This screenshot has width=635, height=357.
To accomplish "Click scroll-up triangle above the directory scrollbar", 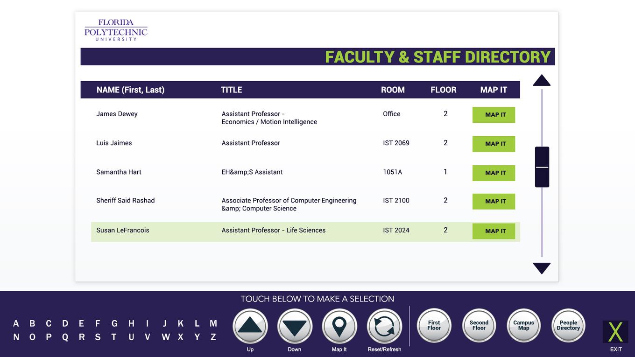I will tap(542, 80).
